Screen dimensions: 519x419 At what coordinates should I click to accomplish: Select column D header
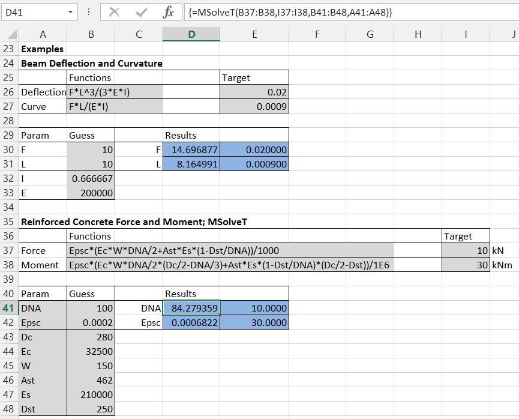[191, 35]
